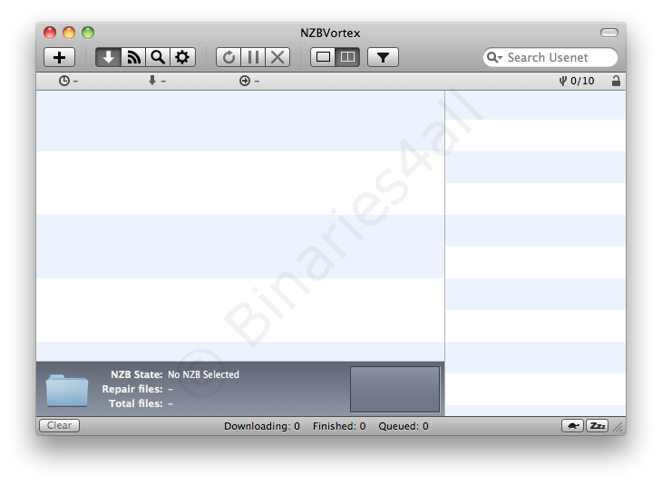
Task: Click the toolbar hide pill button
Action: (609, 33)
